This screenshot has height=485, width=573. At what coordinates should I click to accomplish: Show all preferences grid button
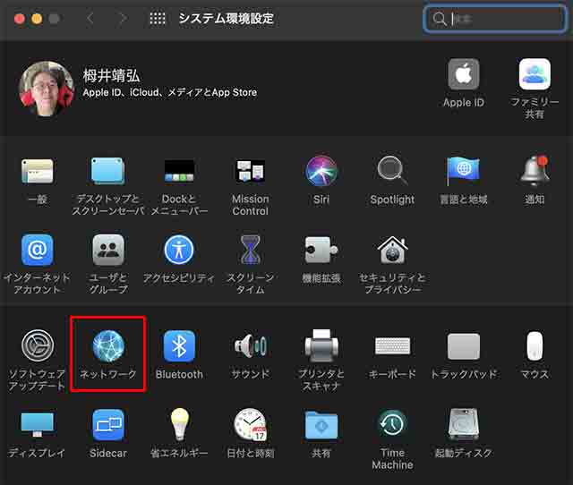(x=158, y=18)
